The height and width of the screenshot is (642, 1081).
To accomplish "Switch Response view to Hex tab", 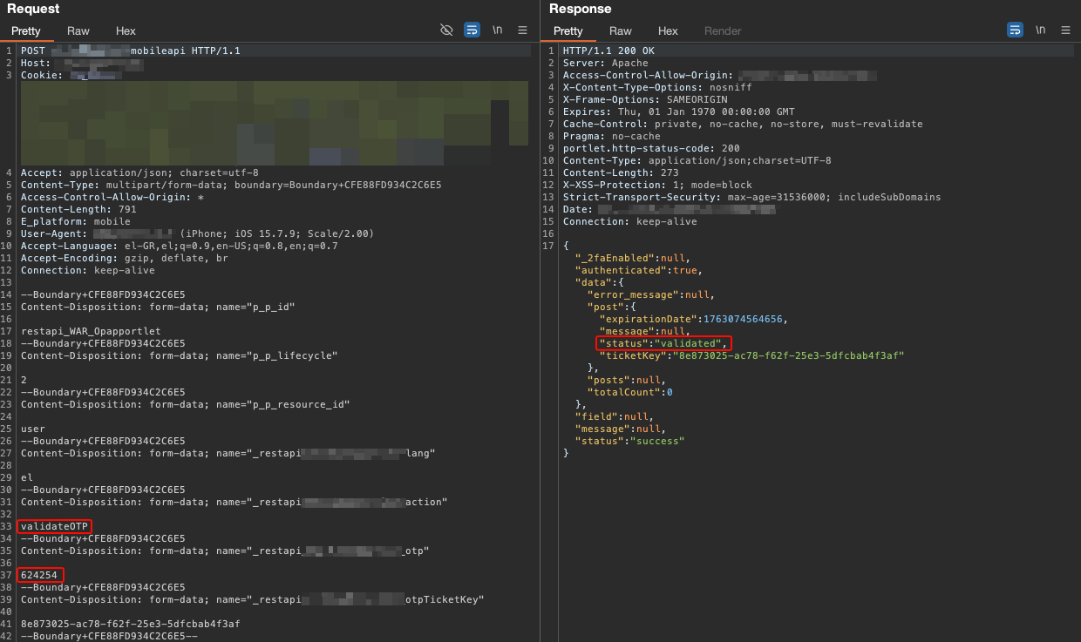I will tap(668, 30).
